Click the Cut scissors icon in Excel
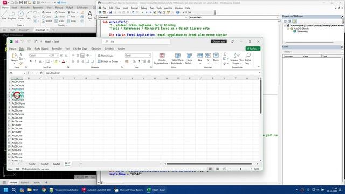Image resolution: width=345 pixels, height=194 pixels. (20, 54)
